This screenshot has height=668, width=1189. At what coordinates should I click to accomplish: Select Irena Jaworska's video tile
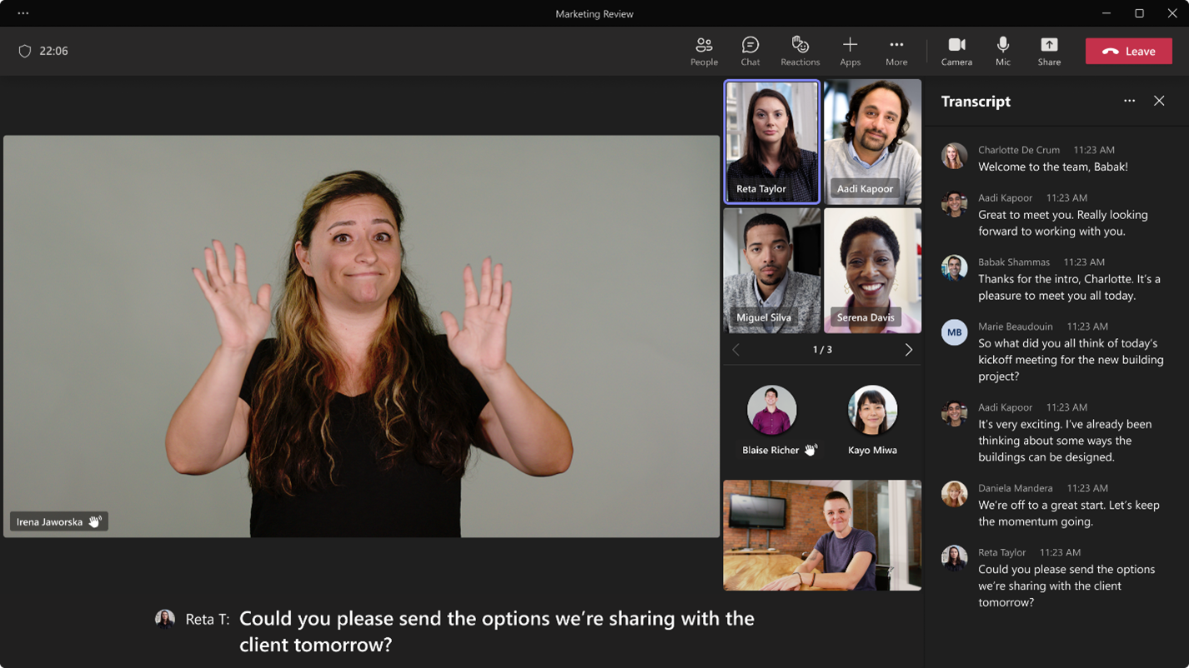click(362, 336)
